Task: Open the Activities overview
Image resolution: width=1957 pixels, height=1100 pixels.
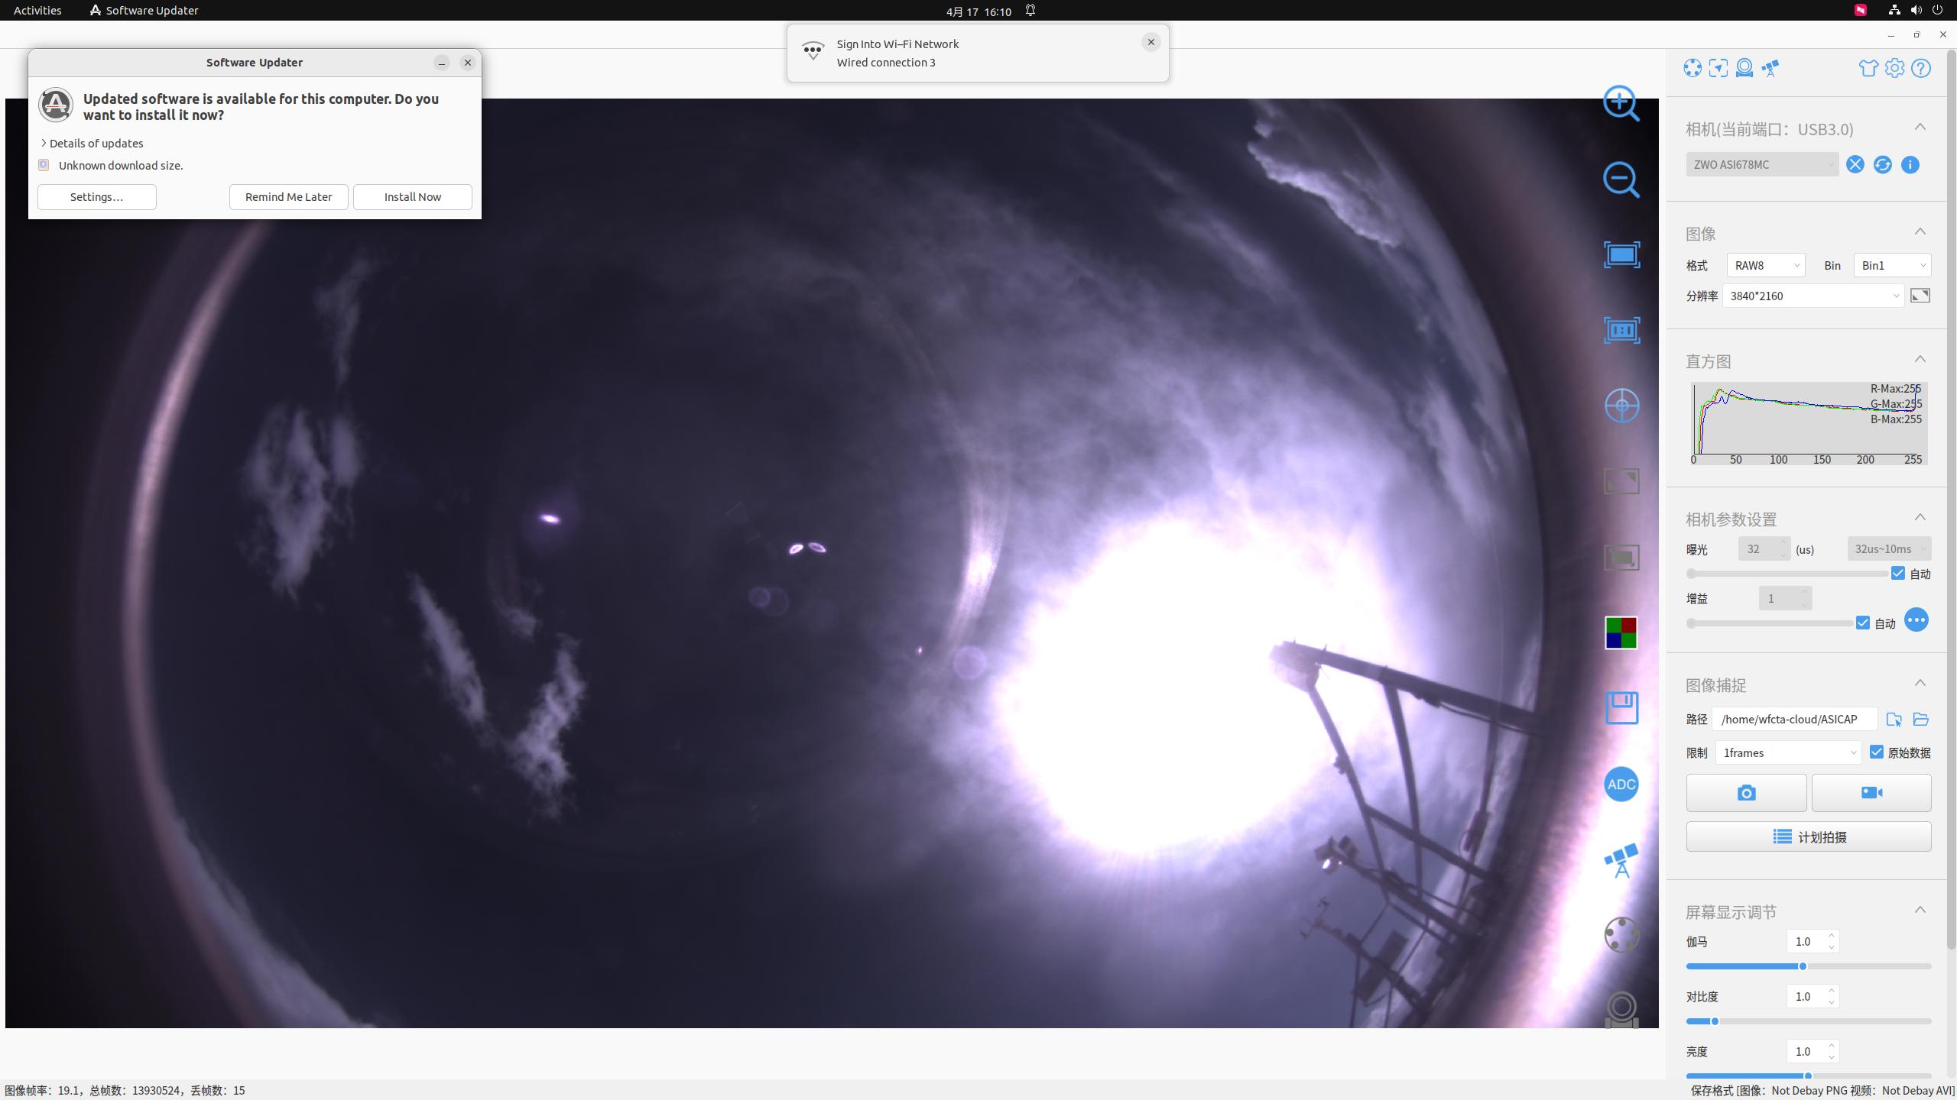Action: (x=37, y=11)
